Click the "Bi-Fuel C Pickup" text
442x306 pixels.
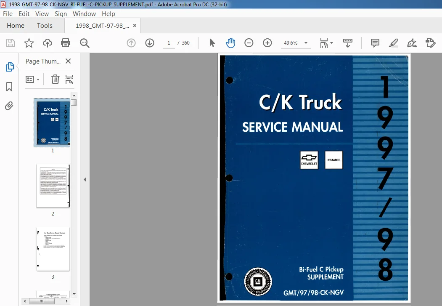321,269
